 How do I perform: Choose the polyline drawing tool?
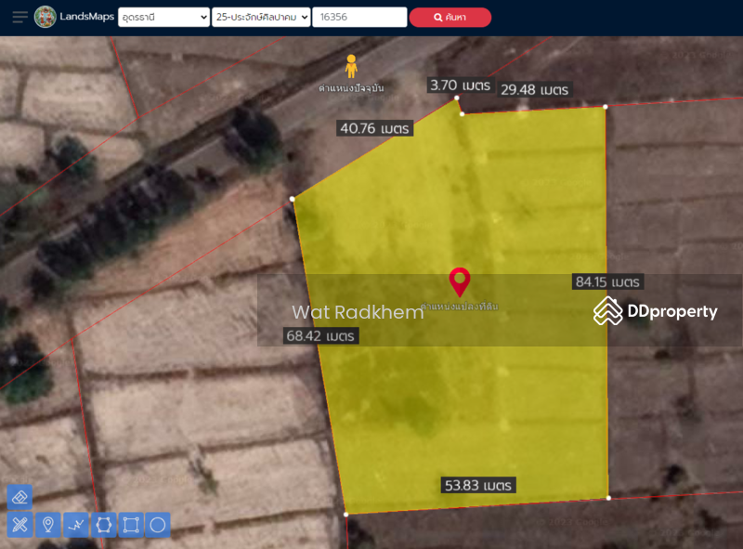(75, 525)
